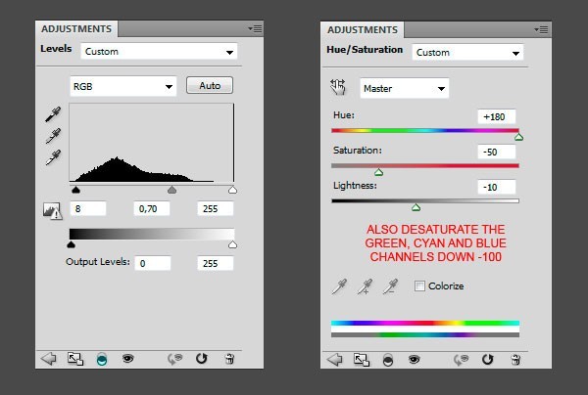Click midtone gamma slider handle
Viewport: 588px width, 395px height.
coord(171,190)
